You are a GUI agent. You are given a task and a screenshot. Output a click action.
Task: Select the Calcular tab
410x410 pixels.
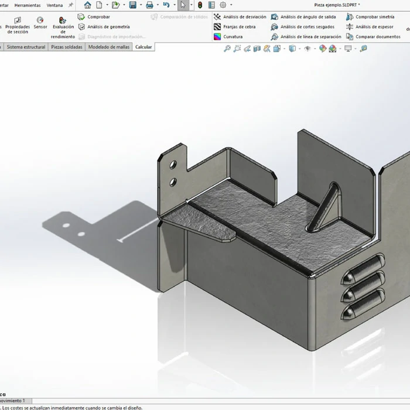pos(143,47)
